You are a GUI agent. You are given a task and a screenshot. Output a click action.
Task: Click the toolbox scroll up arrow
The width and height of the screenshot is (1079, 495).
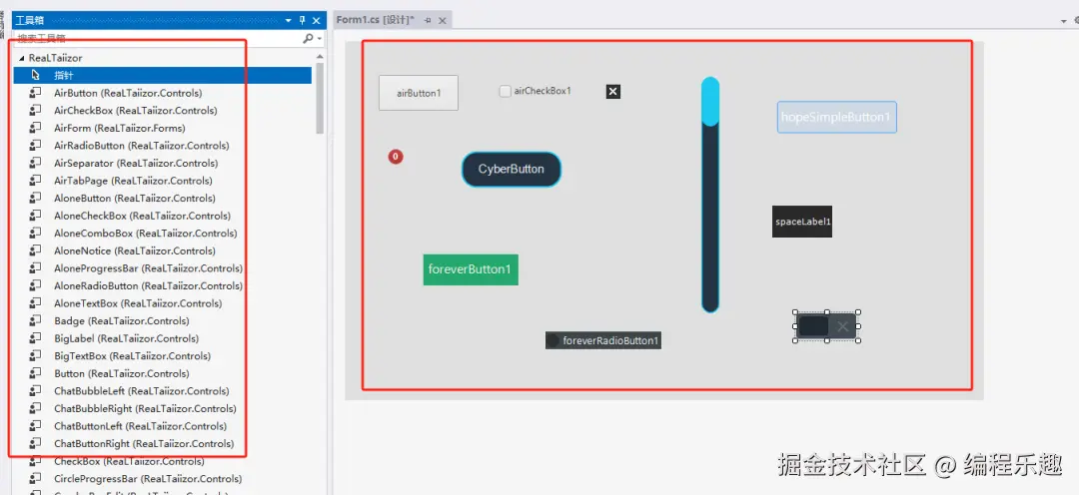320,56
